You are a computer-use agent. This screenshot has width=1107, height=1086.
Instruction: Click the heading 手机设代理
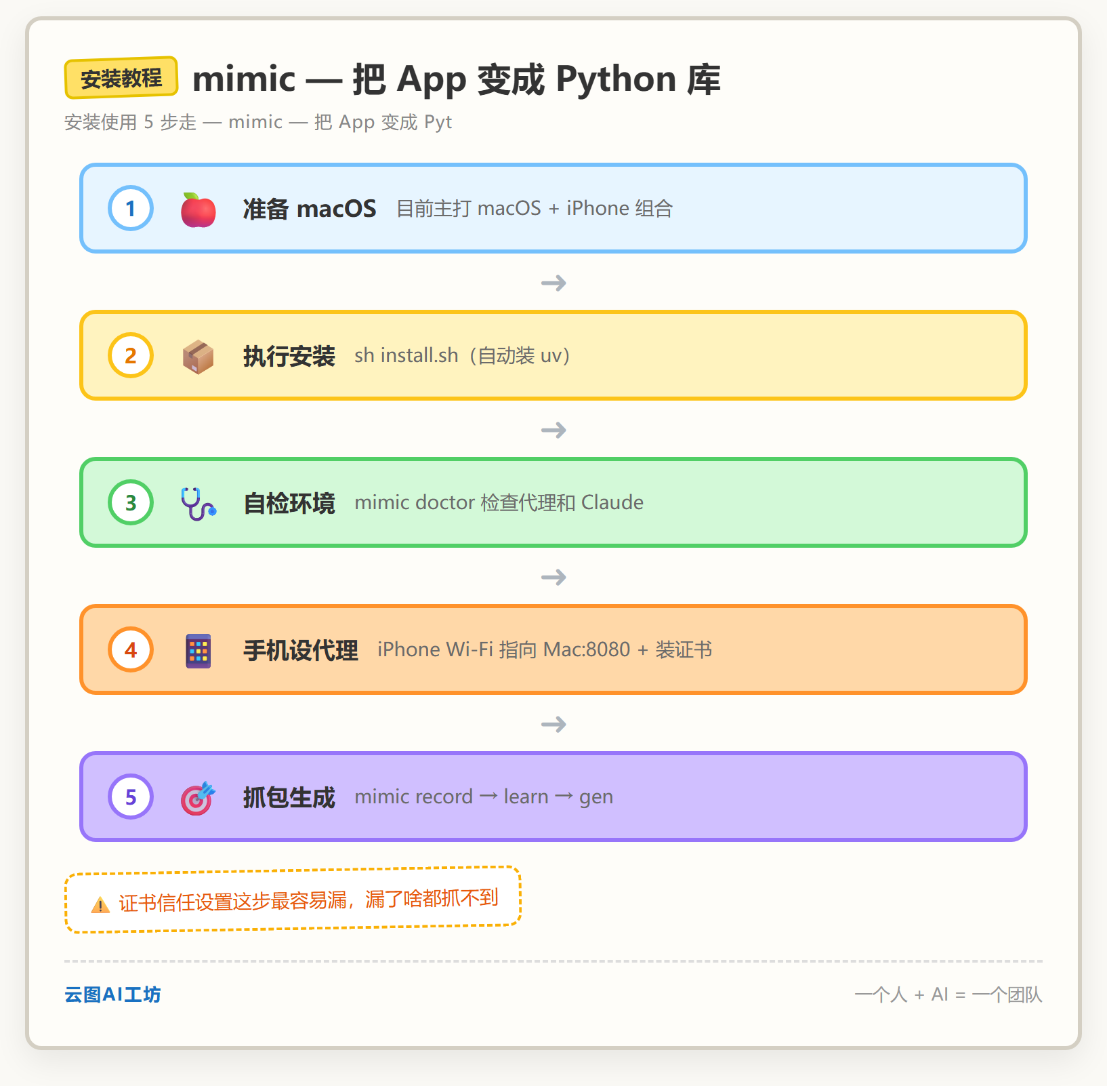coord(301,650)
